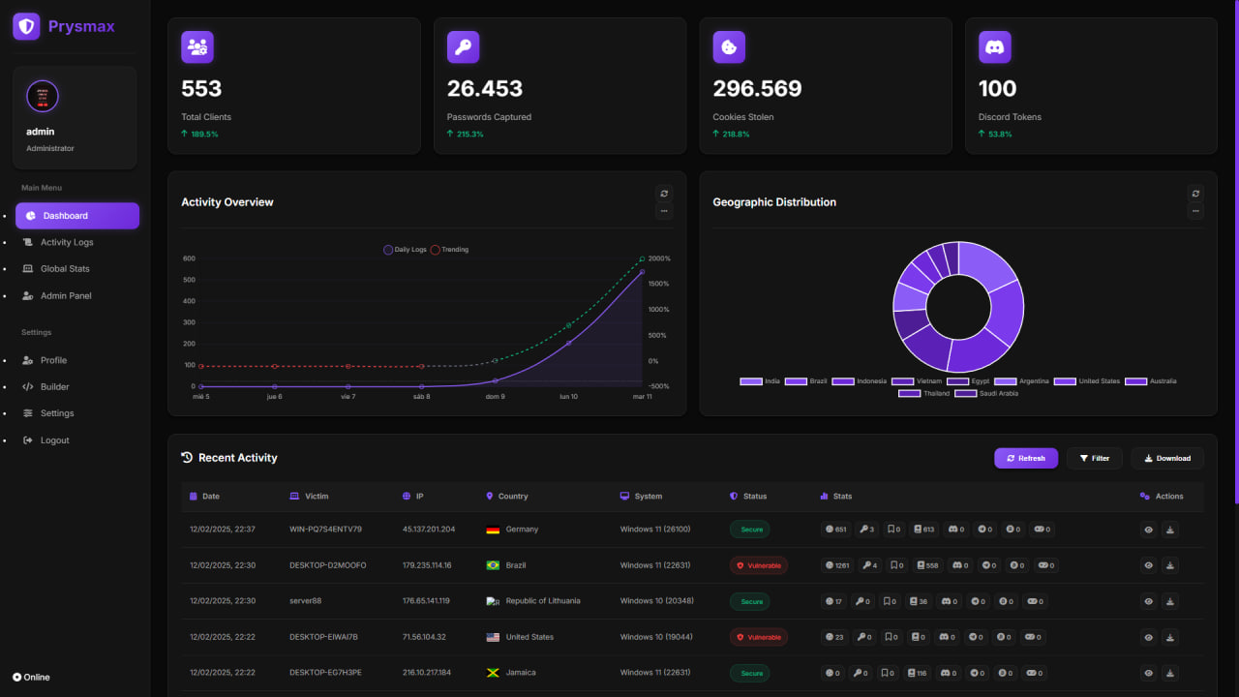Click the download icon for DESKTOP-EIWAI7B row
This screenshot has width=1239, height=697.
coord(1169,637)
